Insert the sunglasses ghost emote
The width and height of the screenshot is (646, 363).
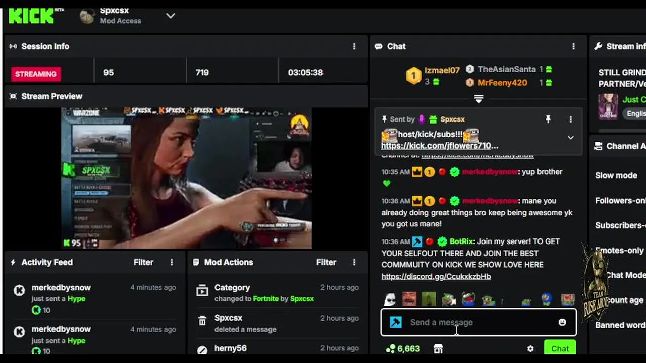coord(389,299)
